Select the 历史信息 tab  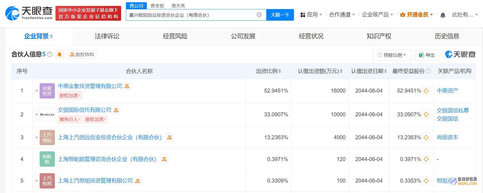(x=447, y=36)
